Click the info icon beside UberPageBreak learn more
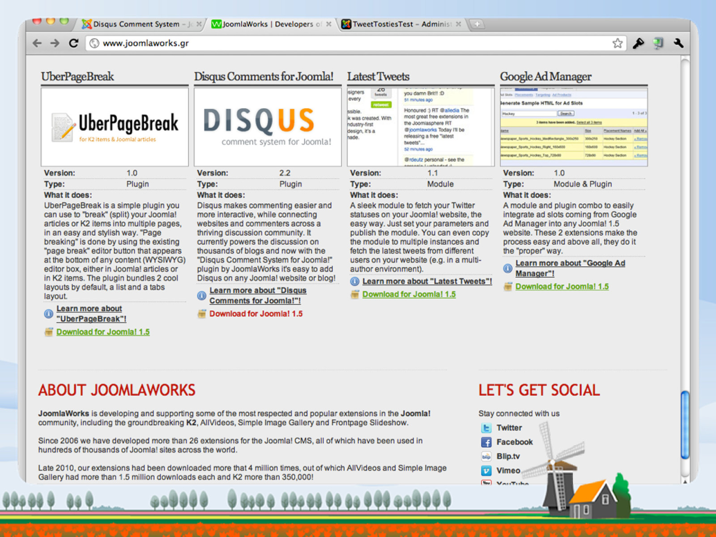The image size is (716, 537). pos(48,314)
